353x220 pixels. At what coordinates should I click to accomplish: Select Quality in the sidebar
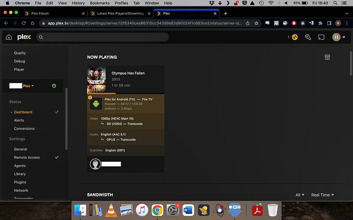click(20, 53)
